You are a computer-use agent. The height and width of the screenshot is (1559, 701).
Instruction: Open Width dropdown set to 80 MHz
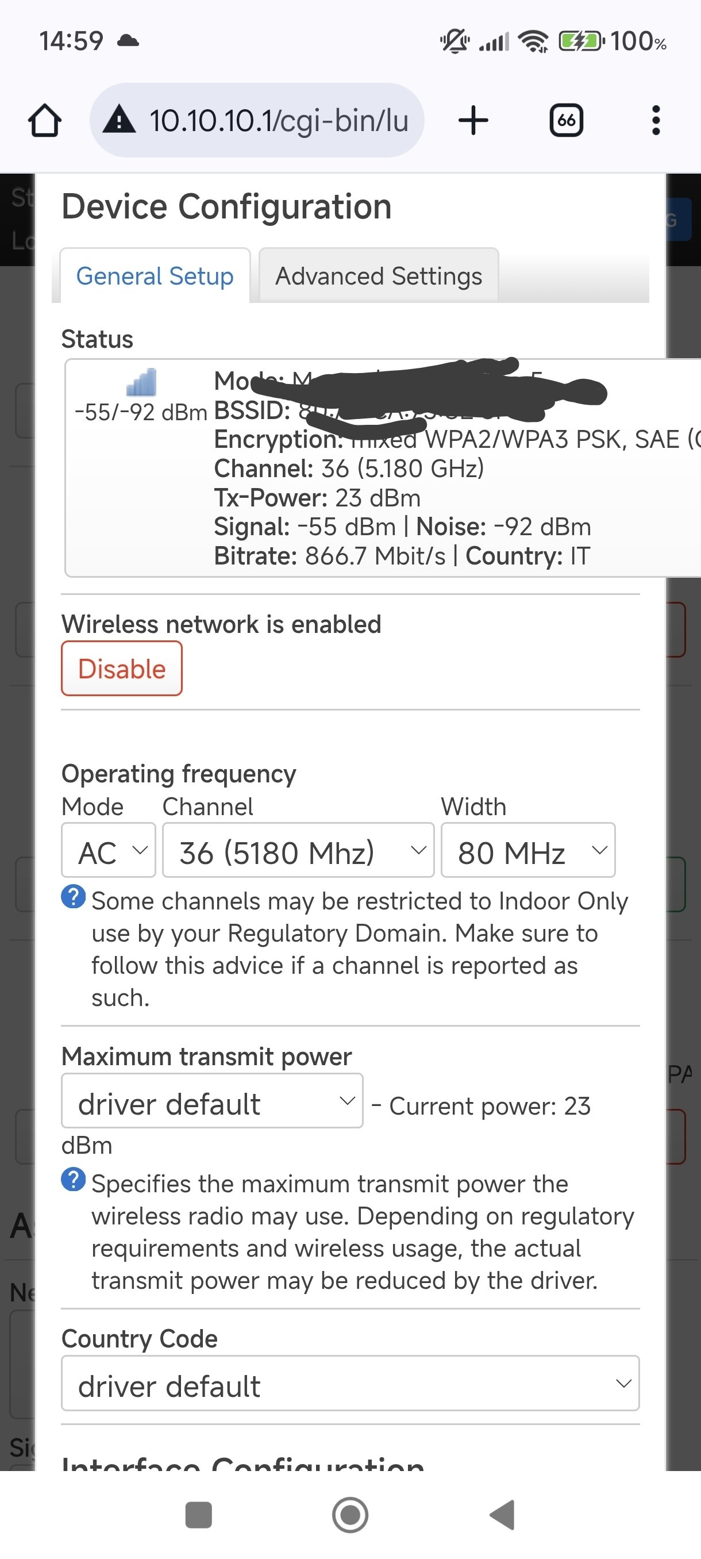coord(528,850)
